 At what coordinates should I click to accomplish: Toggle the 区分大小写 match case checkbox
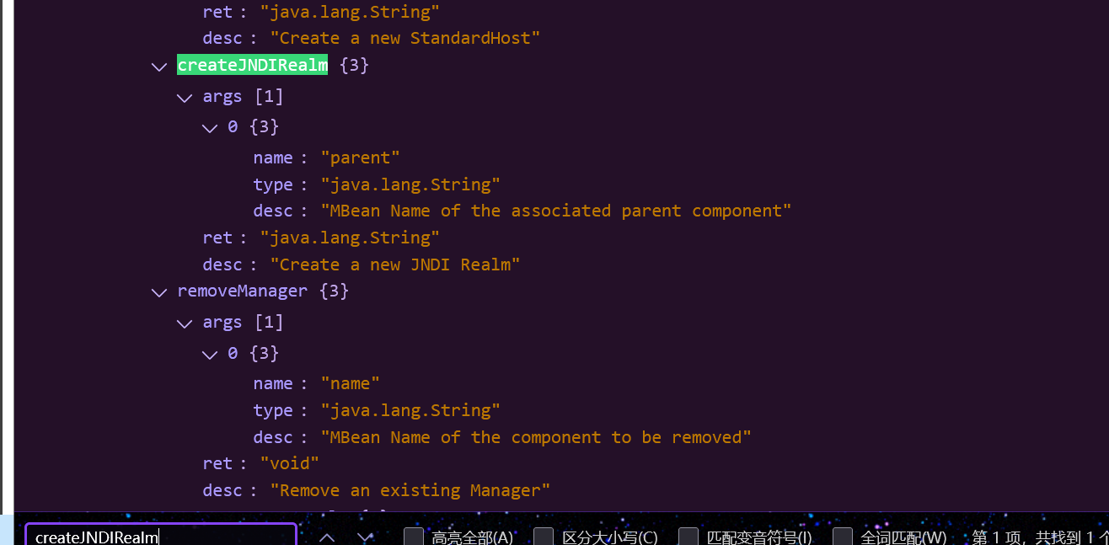(x=544, y=537)
